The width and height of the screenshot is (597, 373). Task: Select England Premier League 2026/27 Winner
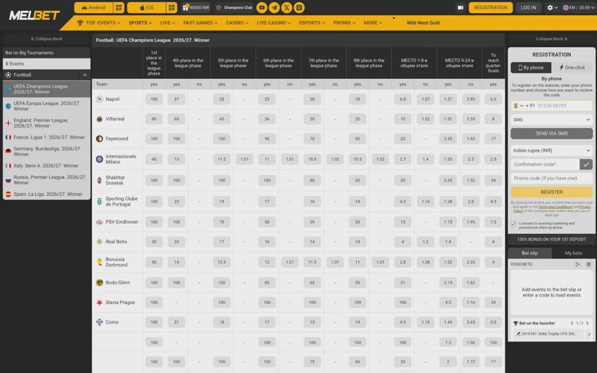[x=47, y=123]
